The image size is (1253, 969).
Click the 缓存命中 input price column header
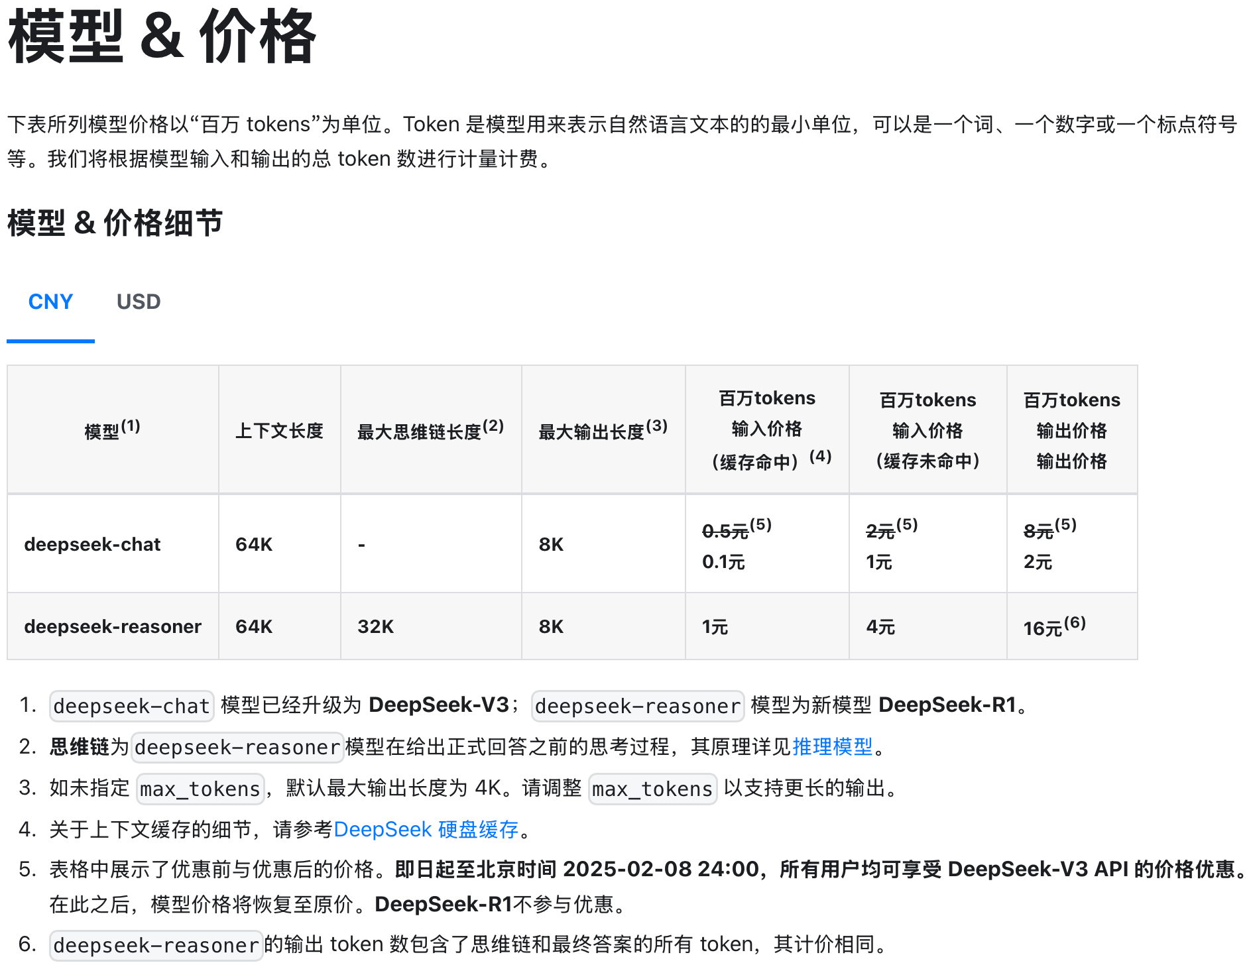click(767, 429)
